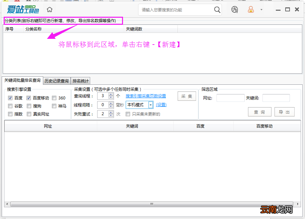
Task: Sort by 分类名称 column header
Action: pos(73,29)
